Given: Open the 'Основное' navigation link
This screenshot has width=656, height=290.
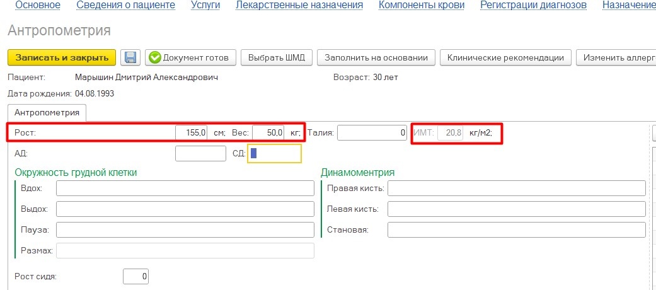Looking at the screenshot, I should coord(38,5).
